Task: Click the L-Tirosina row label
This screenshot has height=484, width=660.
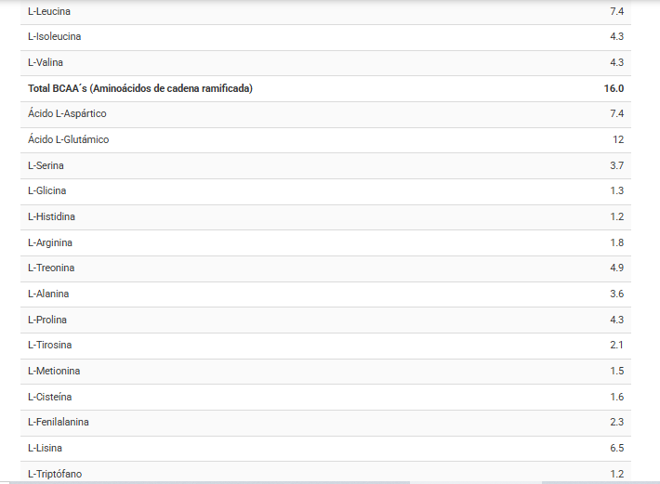Action: coord(50,345)
